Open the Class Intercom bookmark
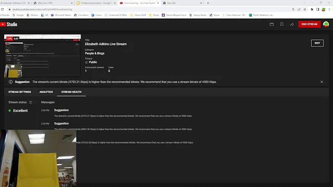This screenshot has width=333, height=187. tap(234, 15)
